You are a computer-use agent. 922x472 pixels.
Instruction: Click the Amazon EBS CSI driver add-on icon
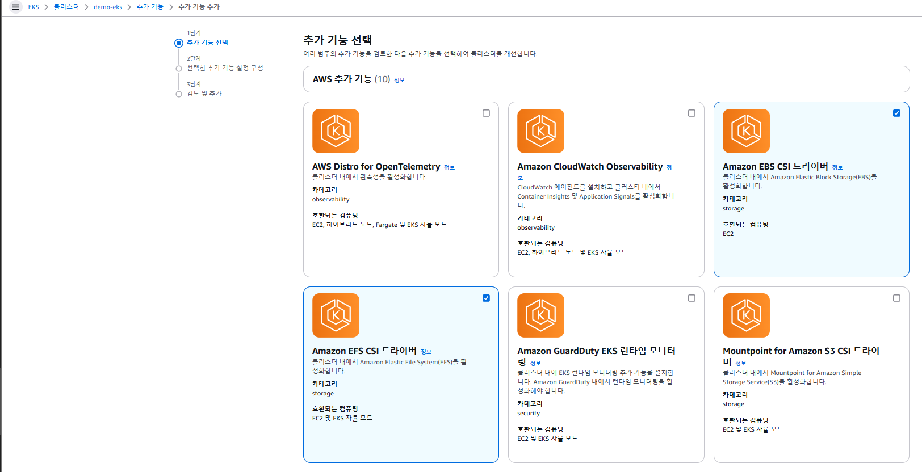point(746,130)
